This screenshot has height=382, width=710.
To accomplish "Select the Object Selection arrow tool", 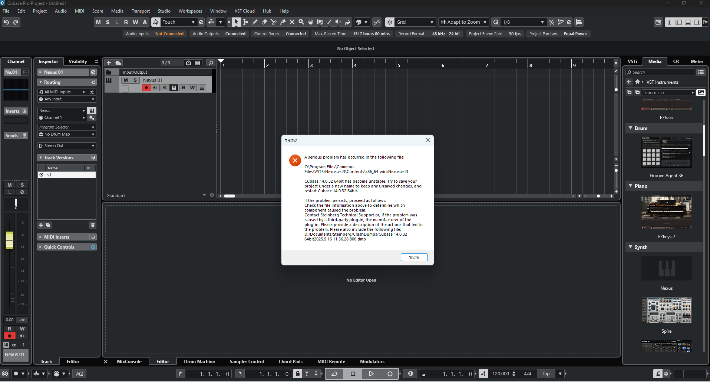I will (236, 22).
